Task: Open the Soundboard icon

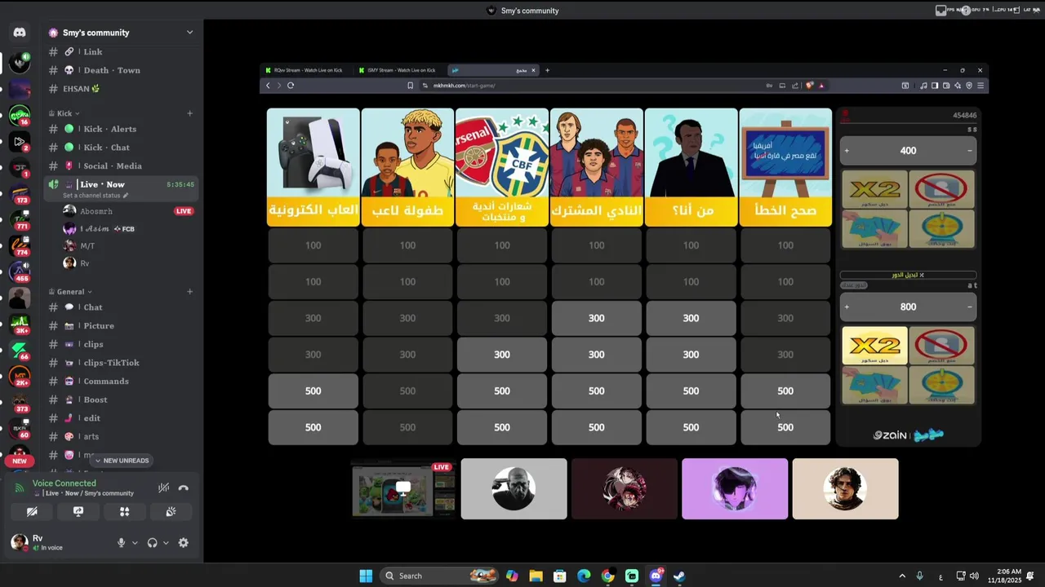Action: coord(171,512)
